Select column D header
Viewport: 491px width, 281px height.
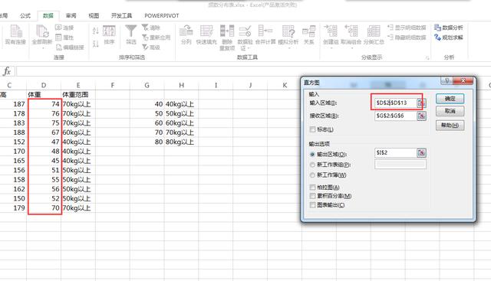tap(44, 85)
